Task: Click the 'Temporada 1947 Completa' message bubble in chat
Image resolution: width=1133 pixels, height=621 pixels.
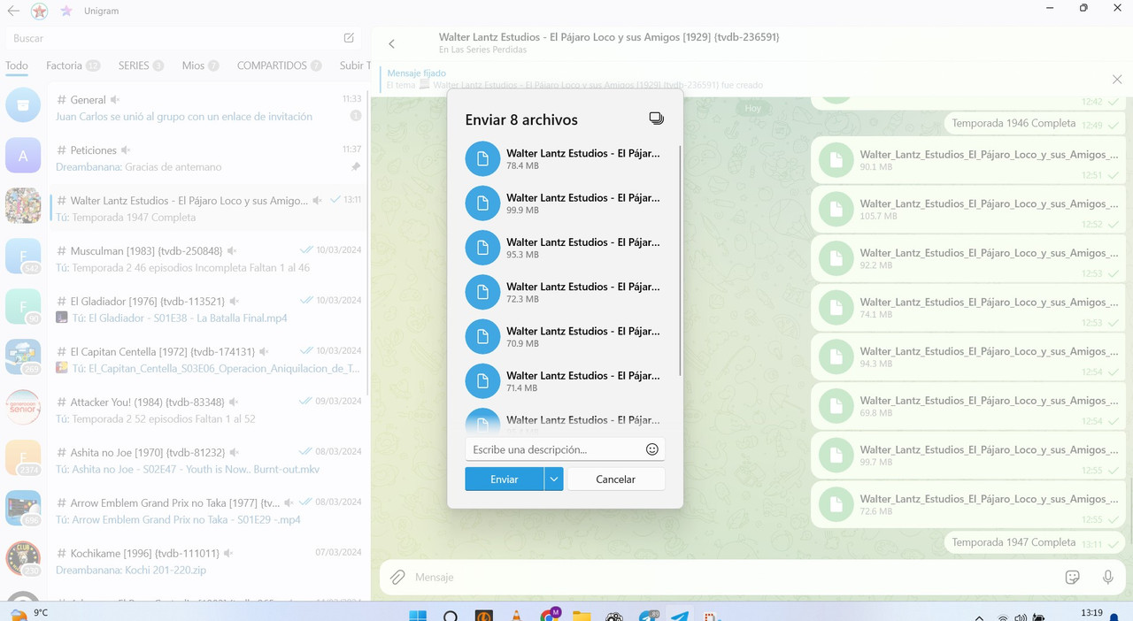Action: click(x=1035, y=542)
